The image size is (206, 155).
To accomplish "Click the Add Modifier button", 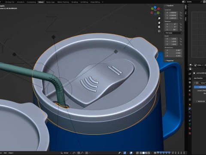I will tap(200, 78).
